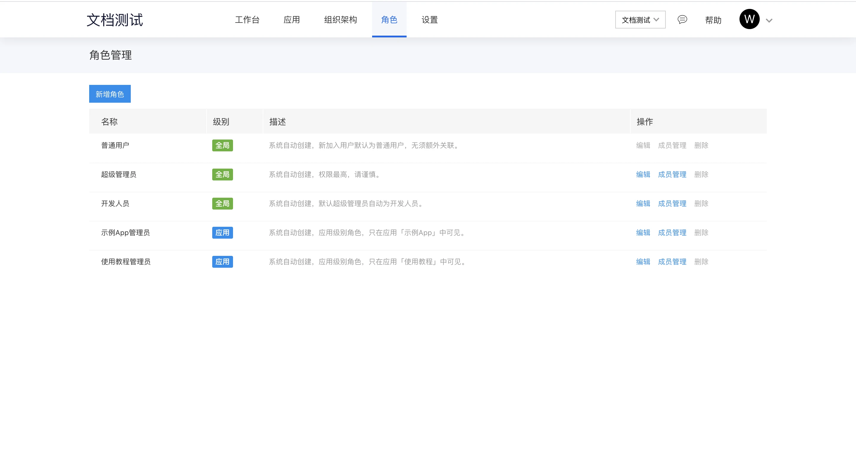
Task: Open 成员管理 for 示例App管理员
Action: coord(672,233)
